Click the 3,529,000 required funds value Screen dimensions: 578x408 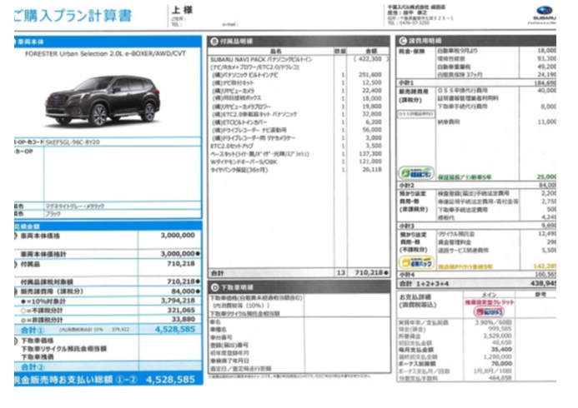[x=497, y=336]
